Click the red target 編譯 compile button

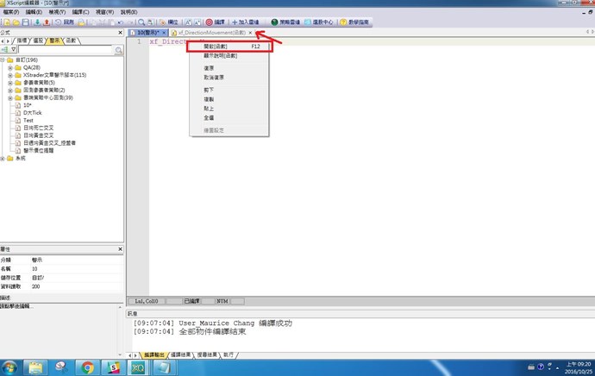(216, 22)
